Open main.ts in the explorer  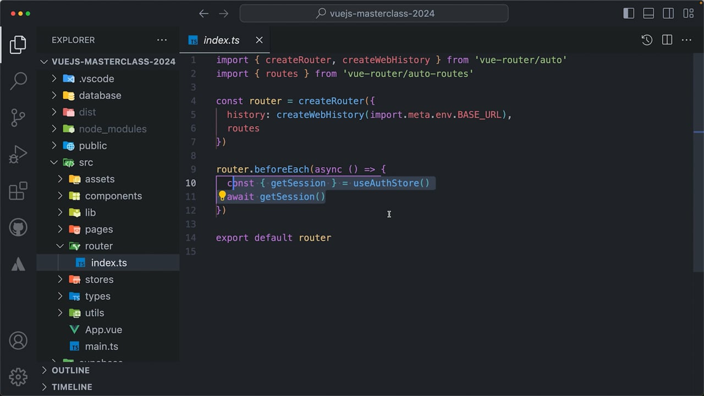pyautogui.click(x=108, y=346)
